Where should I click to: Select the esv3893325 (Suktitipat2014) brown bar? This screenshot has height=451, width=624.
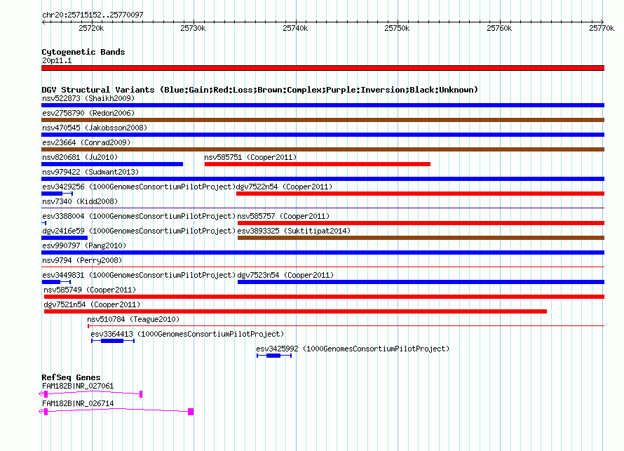[x=421, y=238]
